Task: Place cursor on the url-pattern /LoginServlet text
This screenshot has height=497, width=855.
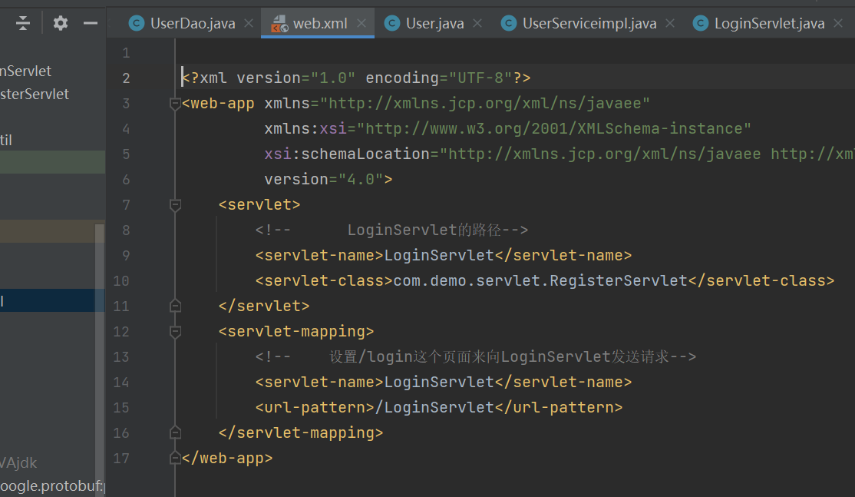Action: click(x=439, y=407)
